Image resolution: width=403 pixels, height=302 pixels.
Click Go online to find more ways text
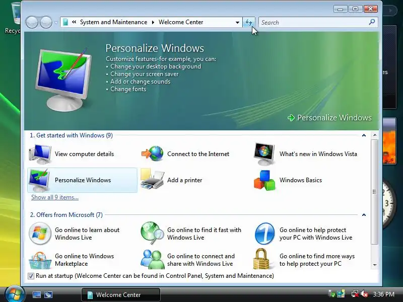click(317, 260)
